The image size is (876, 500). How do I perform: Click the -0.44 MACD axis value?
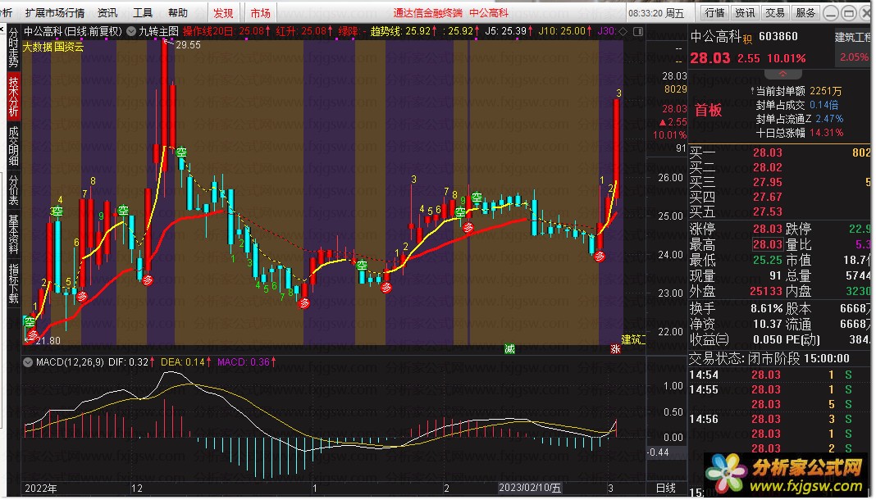659,452
